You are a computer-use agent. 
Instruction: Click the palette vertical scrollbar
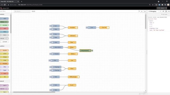[11, 24]
